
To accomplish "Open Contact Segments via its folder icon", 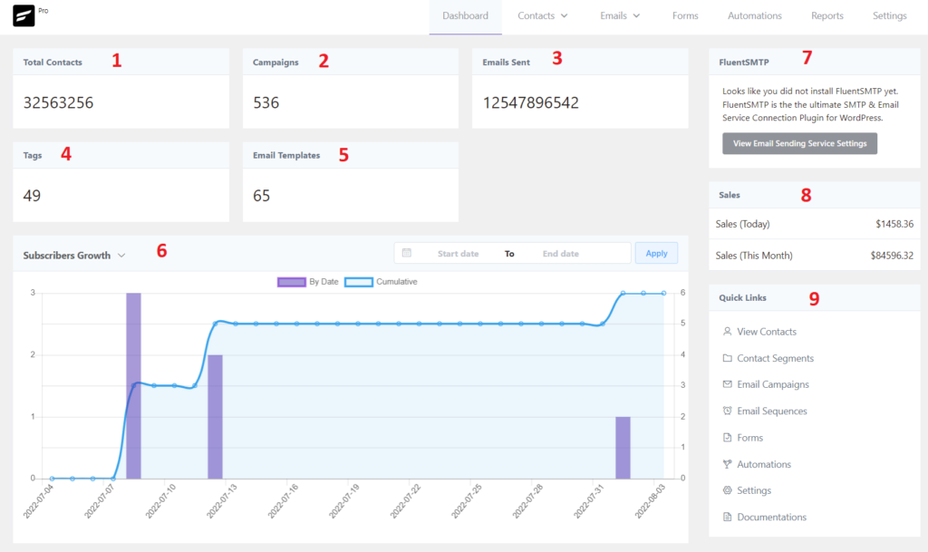I will tap(727, 357).
